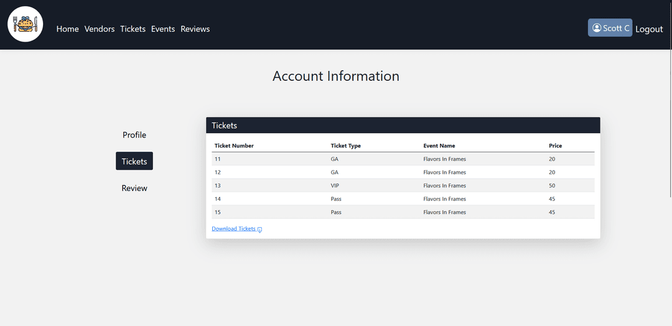Select ticket number 14 cell
The image size is (672, 326).
point(269,198)
